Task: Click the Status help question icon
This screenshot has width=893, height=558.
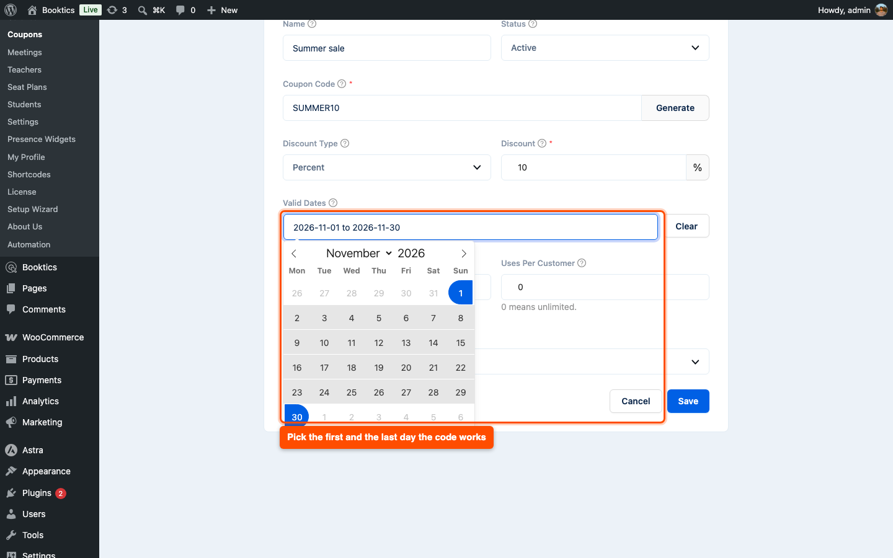Action: pos(533,24)
